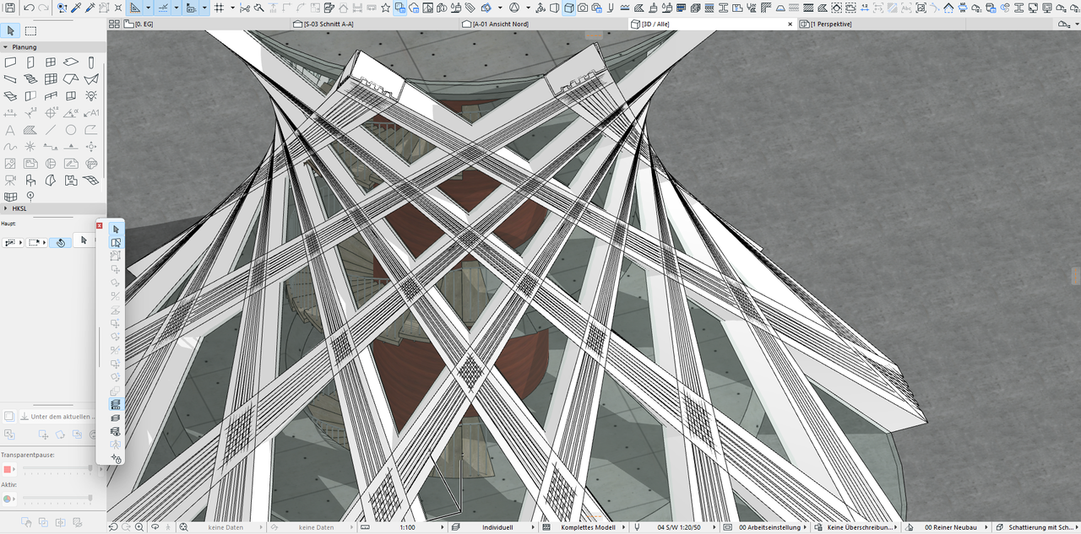Toggle the snap guides toolbar button
The width and height of the screenshot is (1081, 534).
tap(164, 8)
